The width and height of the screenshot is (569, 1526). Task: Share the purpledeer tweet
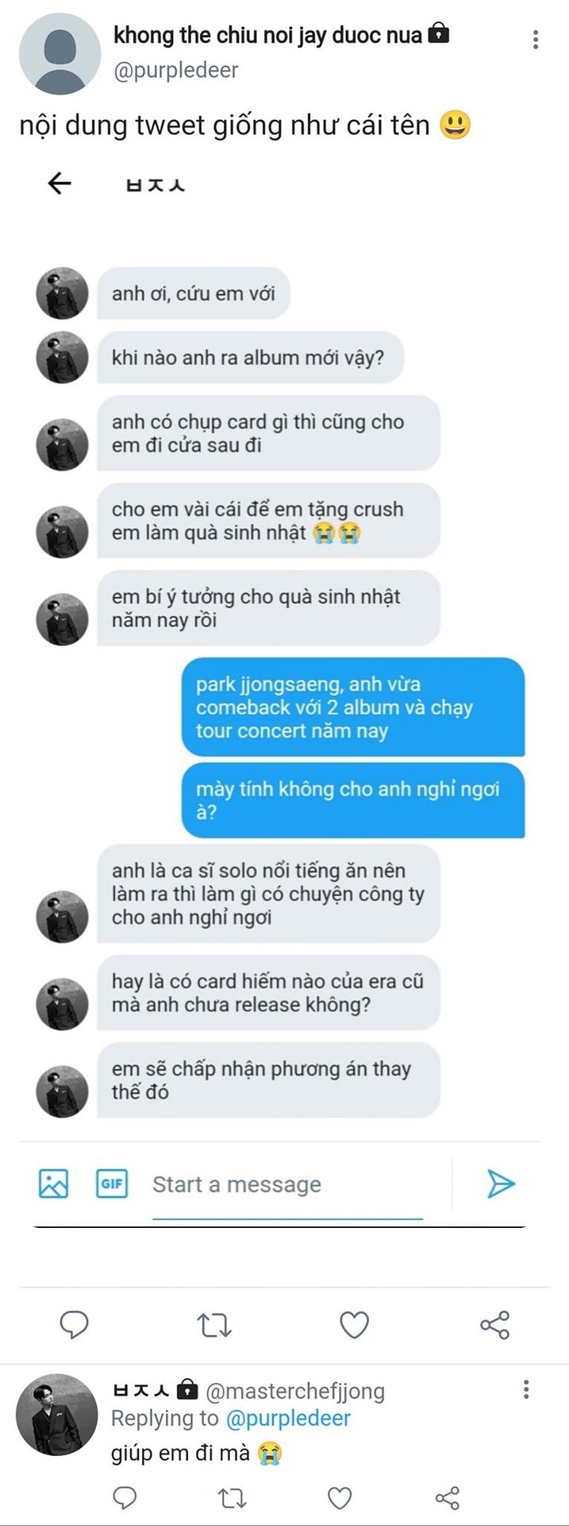click(494, 1325)
